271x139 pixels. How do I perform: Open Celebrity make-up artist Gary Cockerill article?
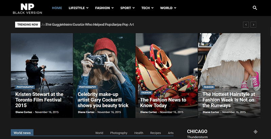point(103,100)
